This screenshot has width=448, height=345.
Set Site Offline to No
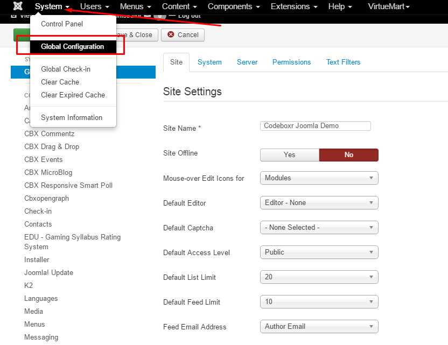point(348,155)
